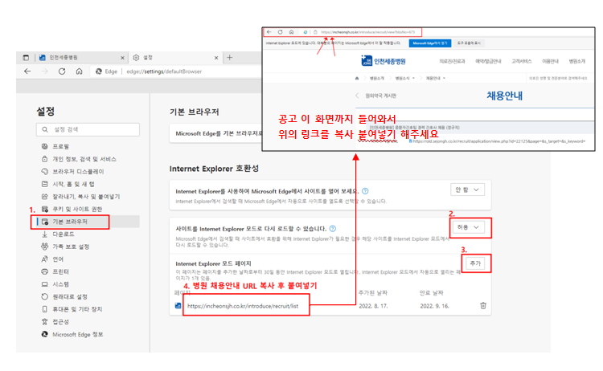603x371 pixels.
Task: Open 휴대폰 및 기타 장치 section
Action: [x=77, y=309]
